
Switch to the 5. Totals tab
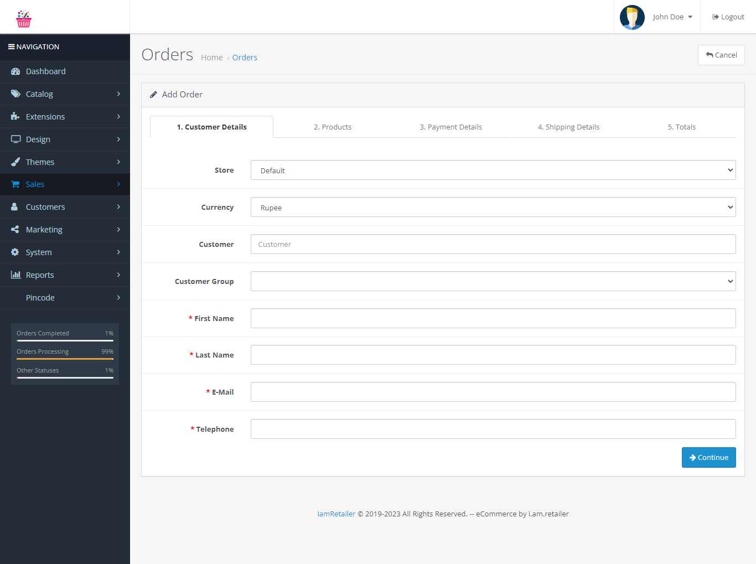tap(681, 127)
